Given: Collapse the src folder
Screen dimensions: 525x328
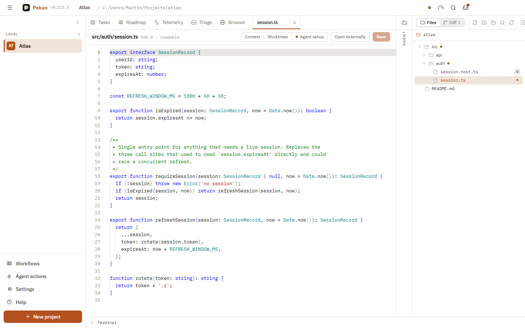Looking at the screenshot, I should point(420,47).
